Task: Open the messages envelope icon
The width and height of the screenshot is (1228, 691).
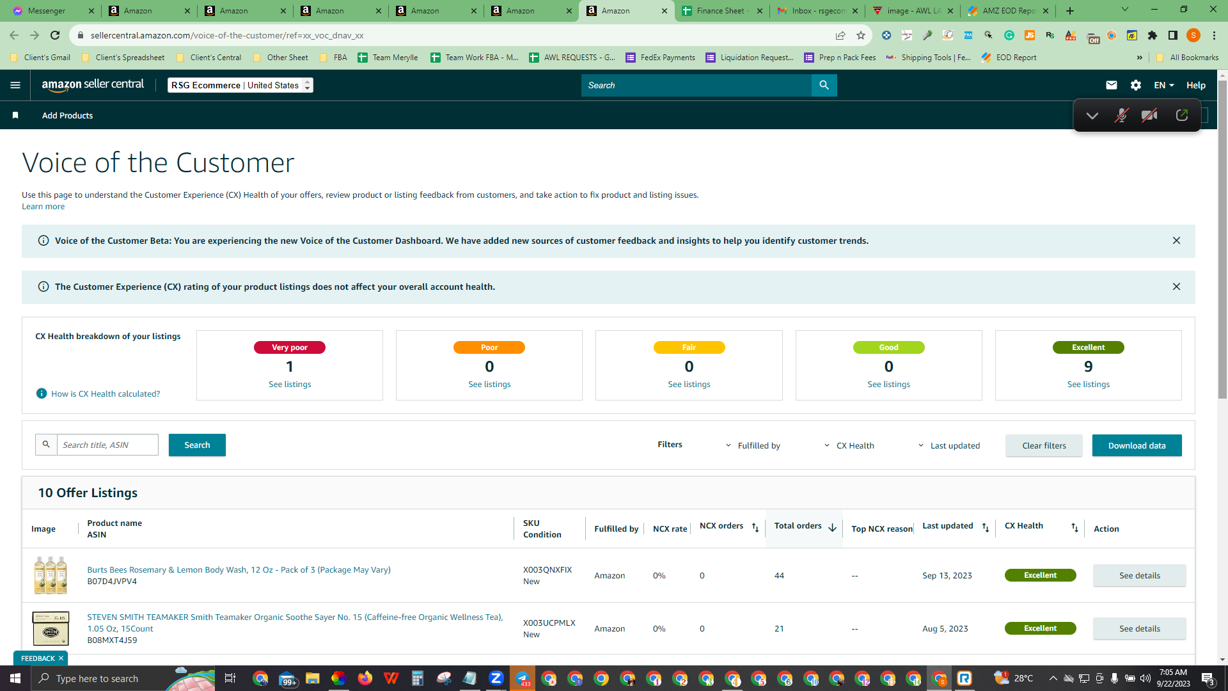Action: tap(1112, 85)
